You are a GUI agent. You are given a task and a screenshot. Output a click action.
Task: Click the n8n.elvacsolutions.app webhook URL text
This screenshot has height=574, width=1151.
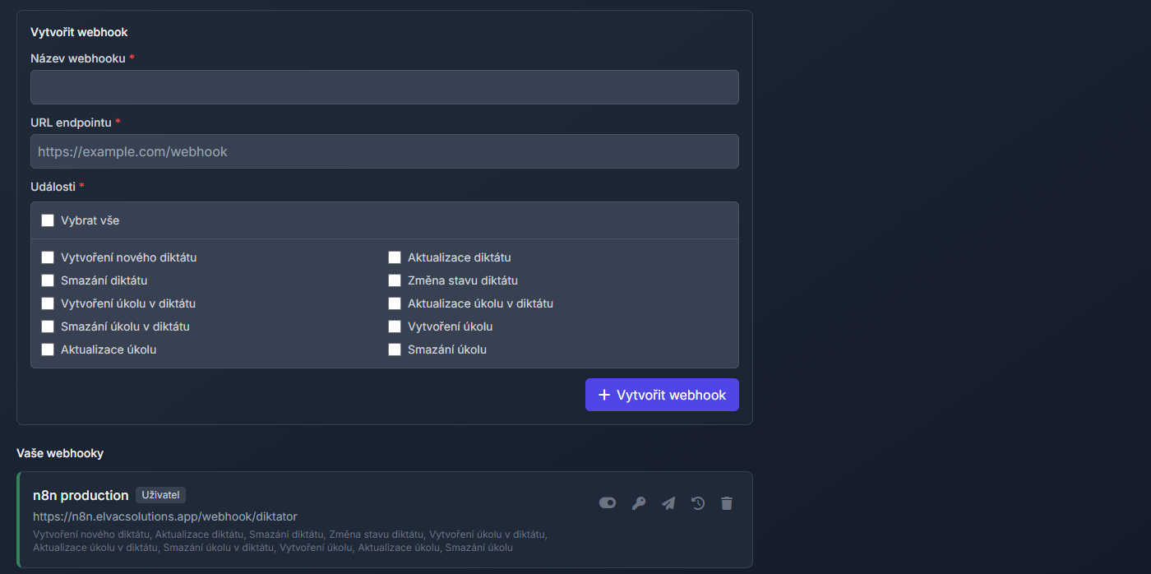165,516
